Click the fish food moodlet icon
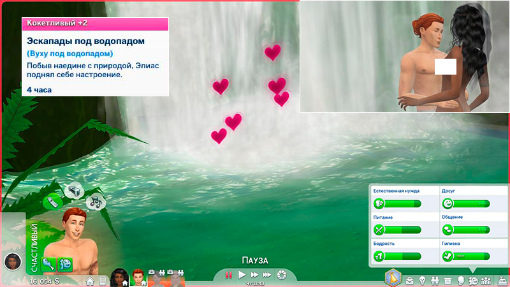The width and height of the screenshot is (510, 287). [x=48, y=264]
